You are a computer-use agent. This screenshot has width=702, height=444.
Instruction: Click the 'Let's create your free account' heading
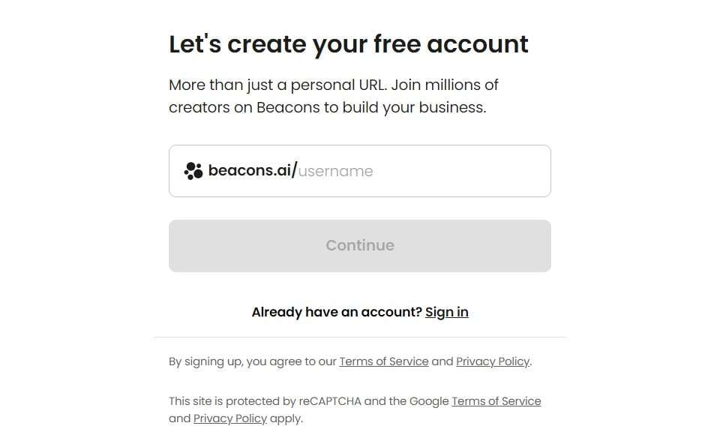[348, 44]
